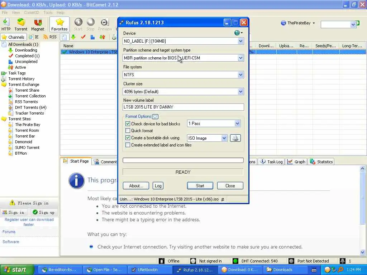Viewport: 367px width, 275px height.
Task: Switch to the Graph tab
Action: [296, 161]
